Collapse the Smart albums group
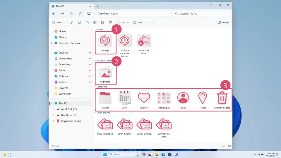Screen dimensions: 281x158 [x=95, y=113]
